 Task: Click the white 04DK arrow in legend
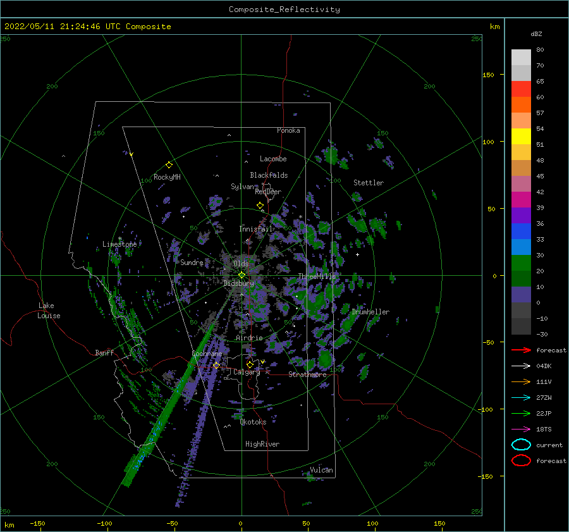coord(521,366)
